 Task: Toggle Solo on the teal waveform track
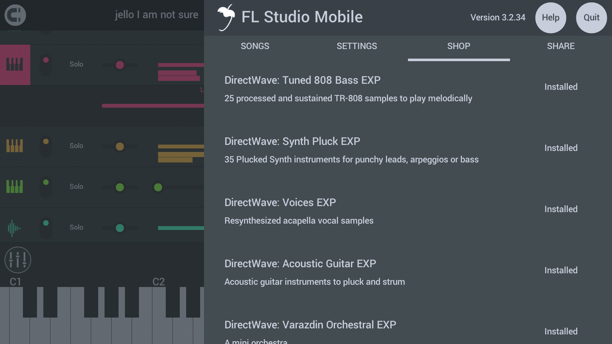click(76, 227)
